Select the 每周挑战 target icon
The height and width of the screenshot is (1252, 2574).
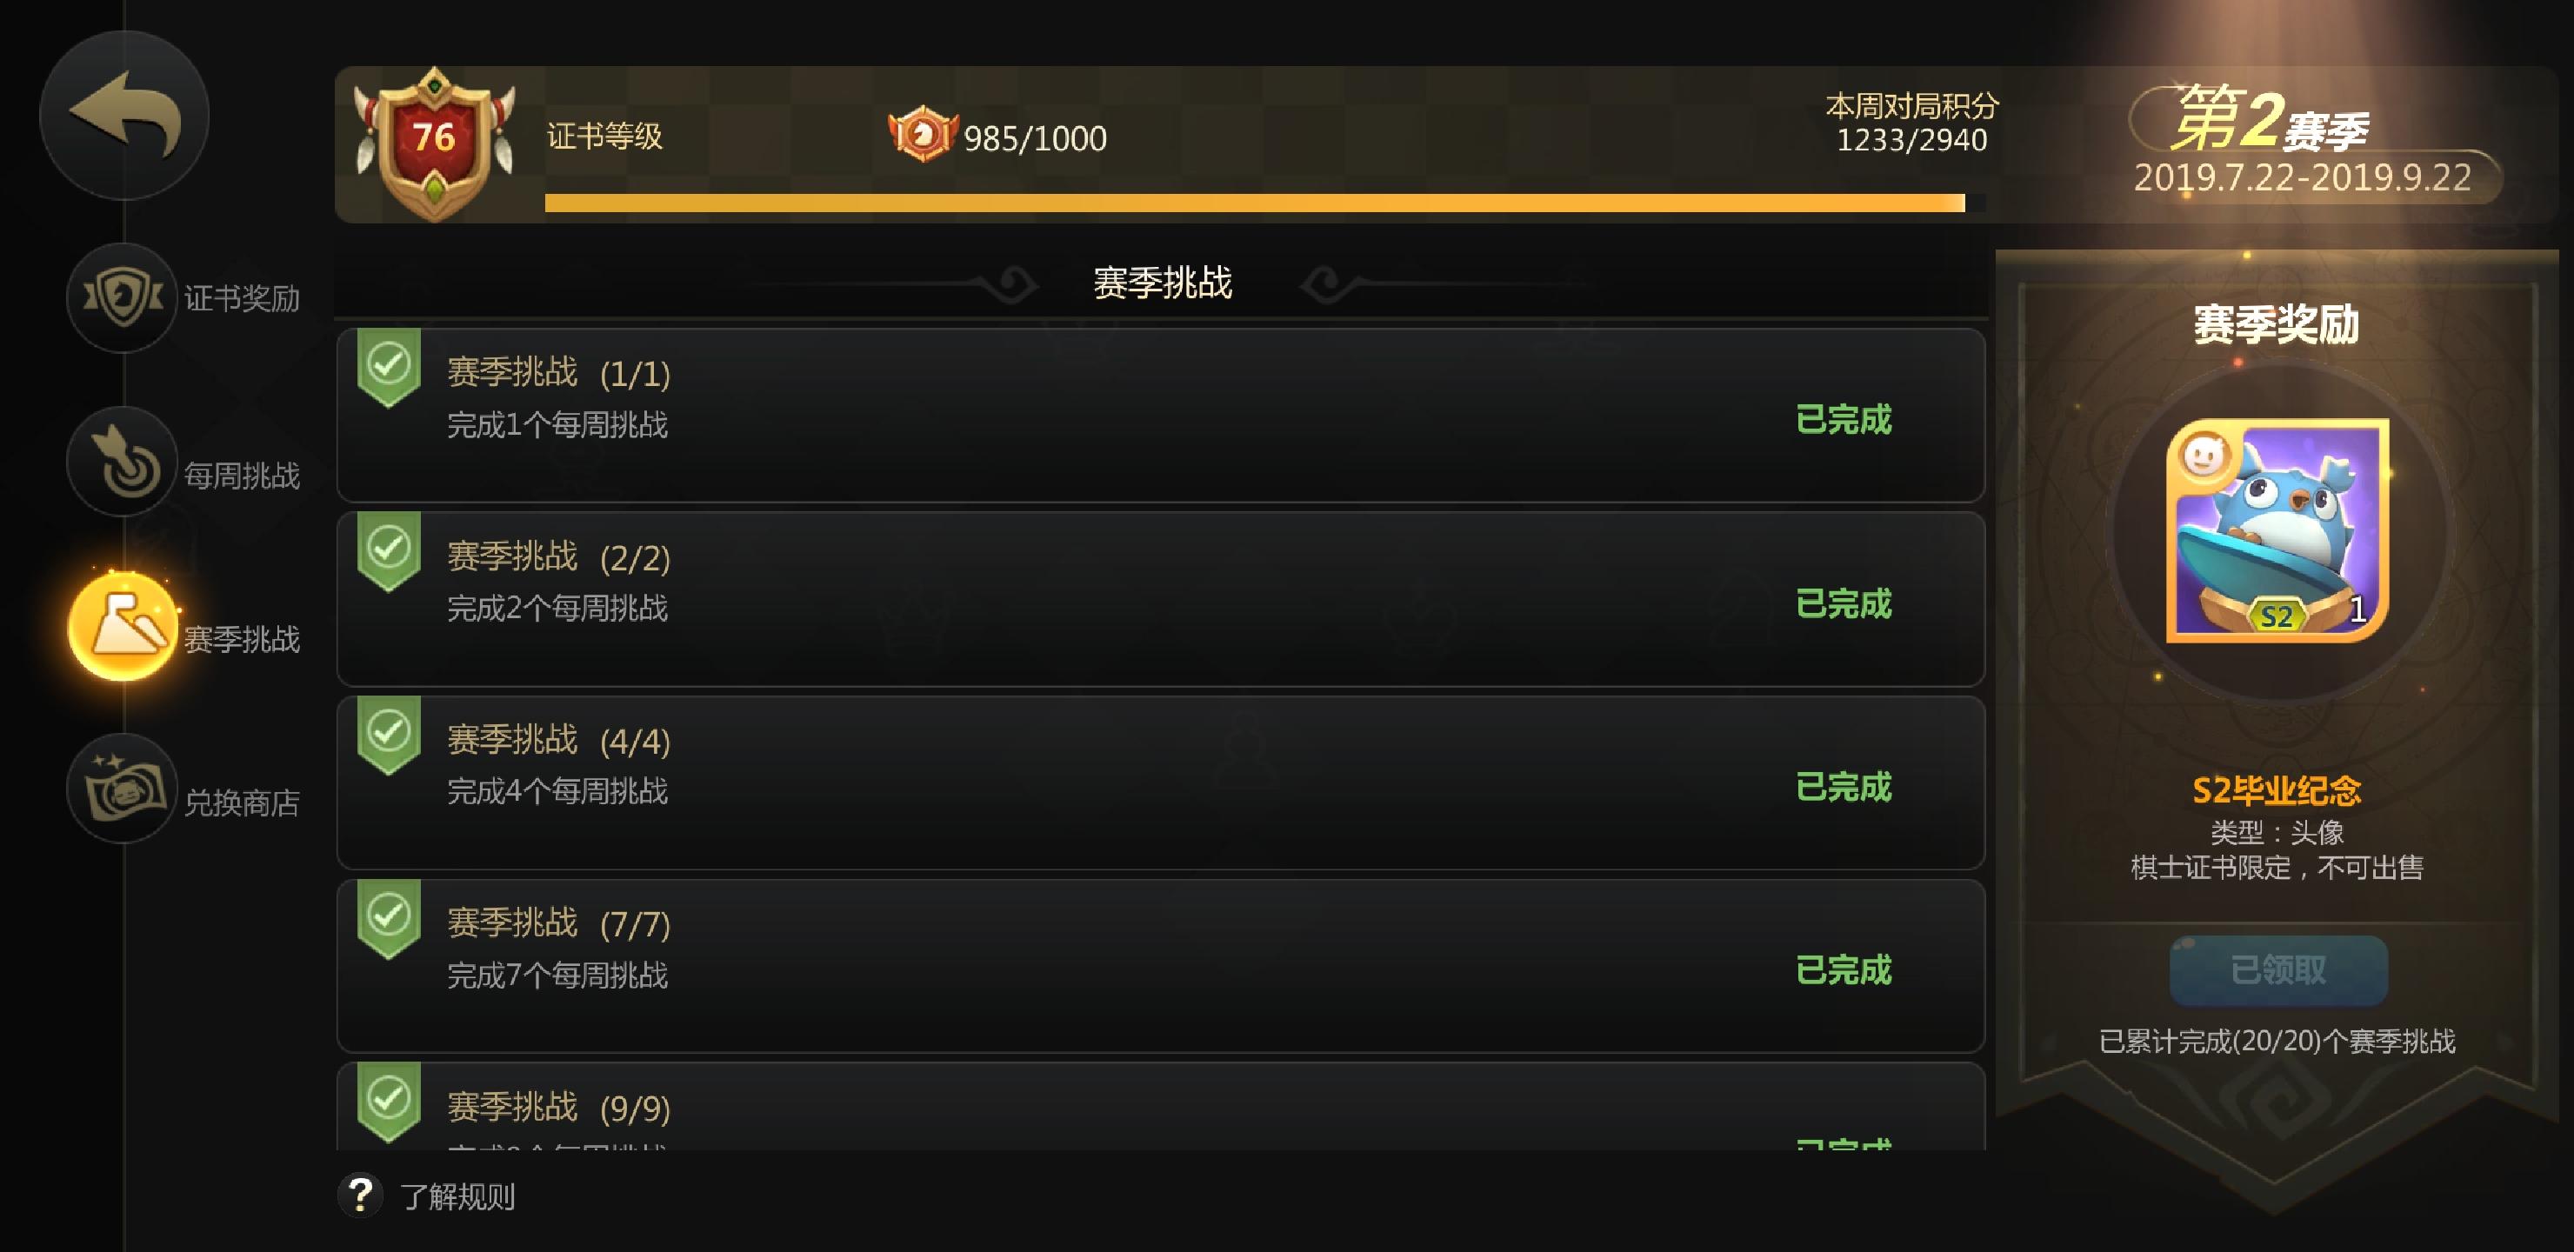pos(122,462)
